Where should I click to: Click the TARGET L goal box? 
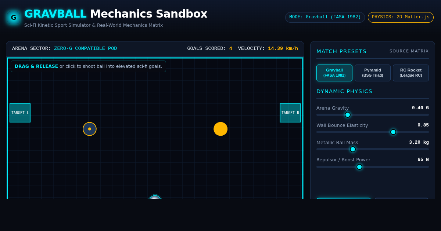point(20,113)
